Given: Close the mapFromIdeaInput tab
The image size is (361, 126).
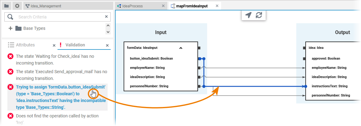Looking at the screenshot, I should coord(217,6).
